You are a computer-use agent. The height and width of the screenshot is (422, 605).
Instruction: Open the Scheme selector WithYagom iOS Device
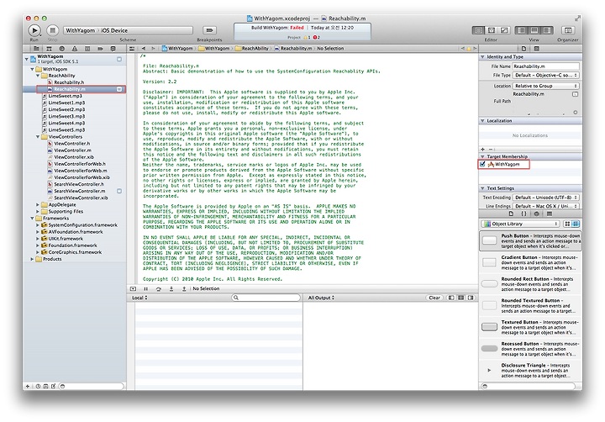pyautogui.click(x=128, y=30)
